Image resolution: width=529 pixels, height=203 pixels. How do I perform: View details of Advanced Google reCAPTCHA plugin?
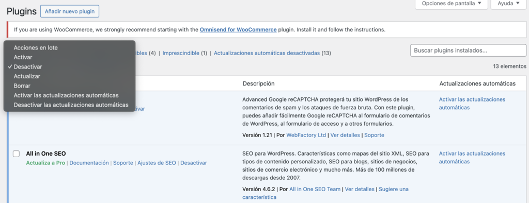tap(345, 135)
